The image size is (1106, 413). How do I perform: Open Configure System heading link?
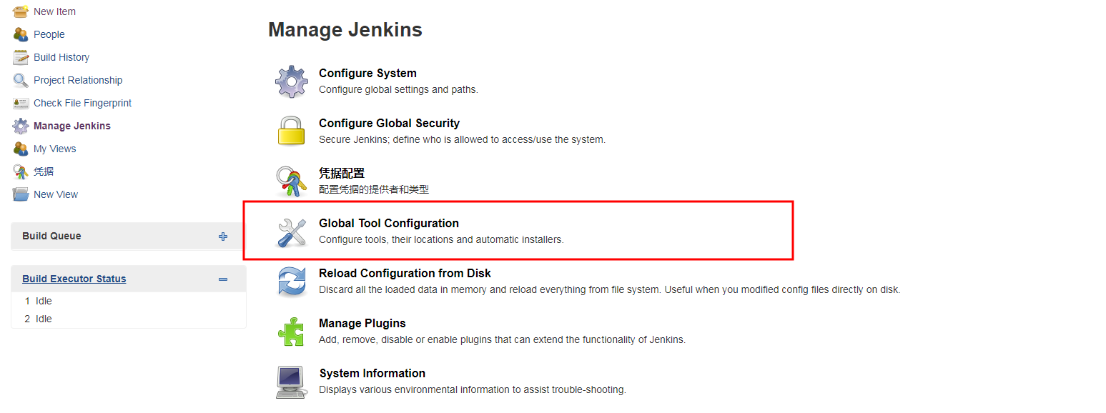[367, 73]
